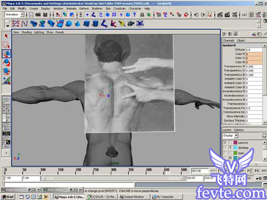Viewport: 267px width, 200px height.
Task: Open the Display dropdown in Layers panel
Action: click(236, 135)
